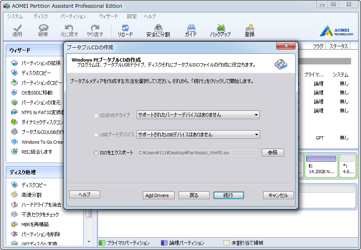Click the OSをSSDに移動 wizard icon
This screenshot has height=250, width=361.
14,92
